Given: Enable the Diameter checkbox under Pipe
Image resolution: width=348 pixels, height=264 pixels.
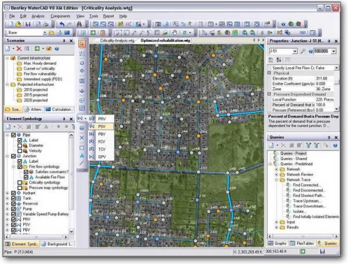Looking at the screenshot, I should point(20,145).
